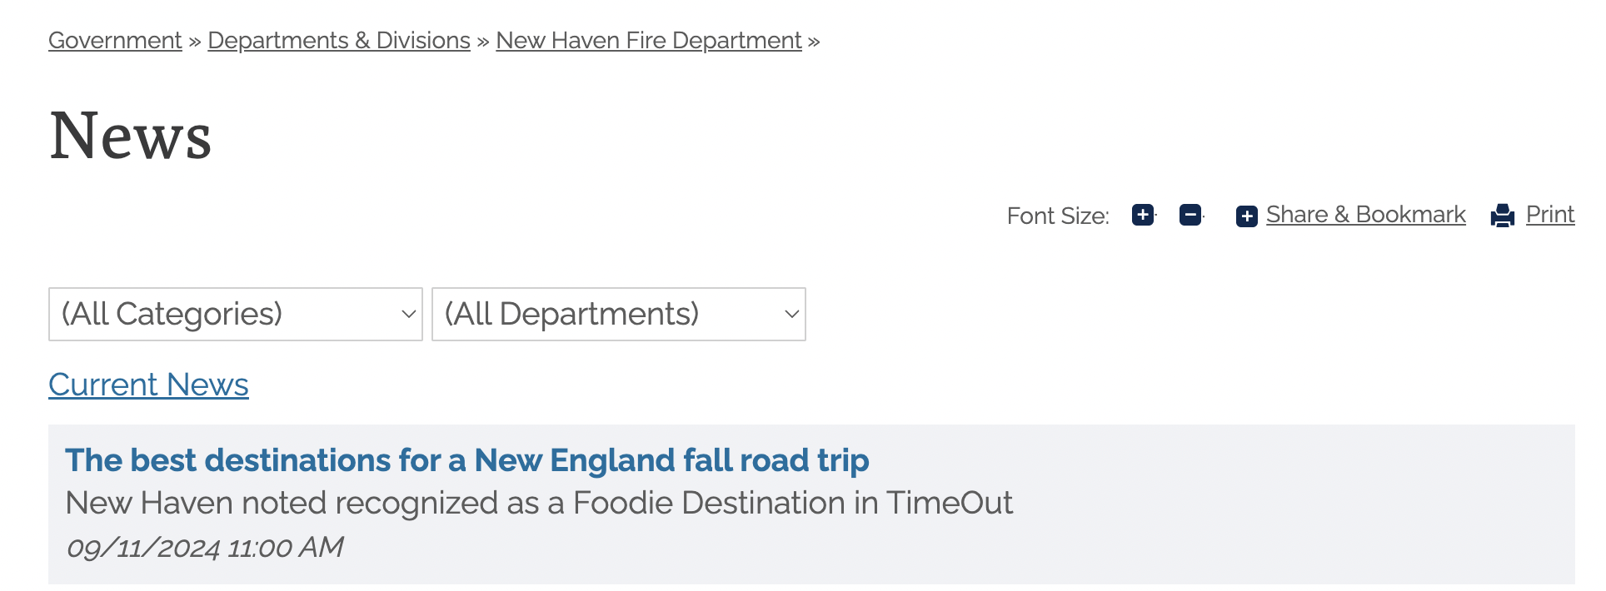Click the plus icon beside Share & Bookmark
Image resolution: width=1606 pixels, height=591 pixels.
pos(1246,216)
